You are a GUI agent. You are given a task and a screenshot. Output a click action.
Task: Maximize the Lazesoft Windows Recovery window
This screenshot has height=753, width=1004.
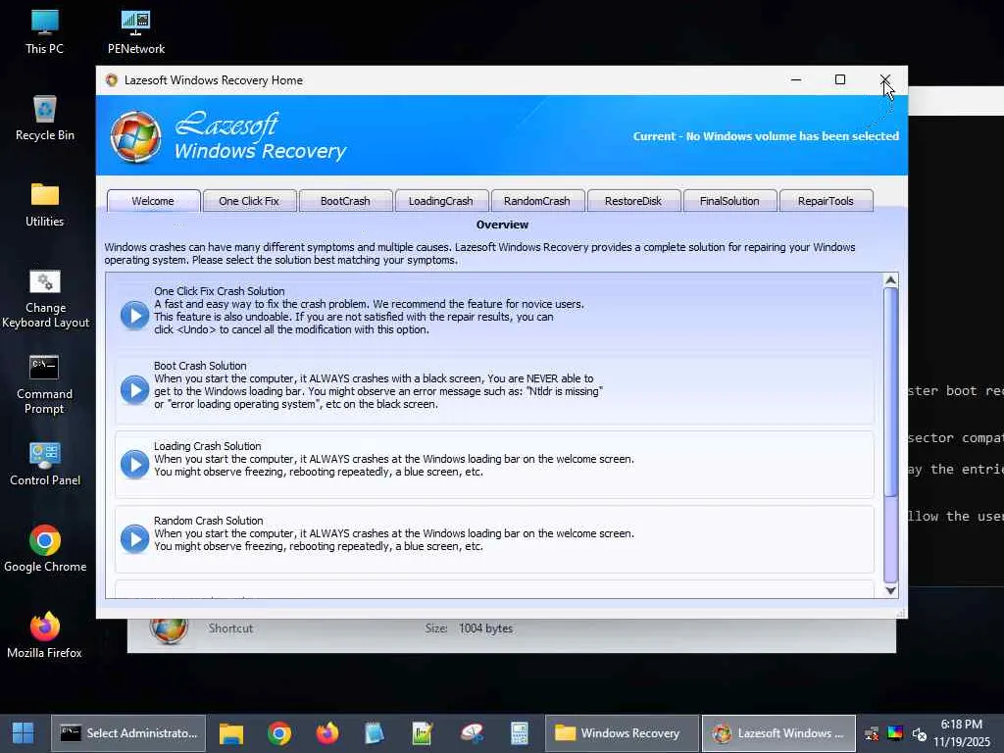(x=840, y=80)
